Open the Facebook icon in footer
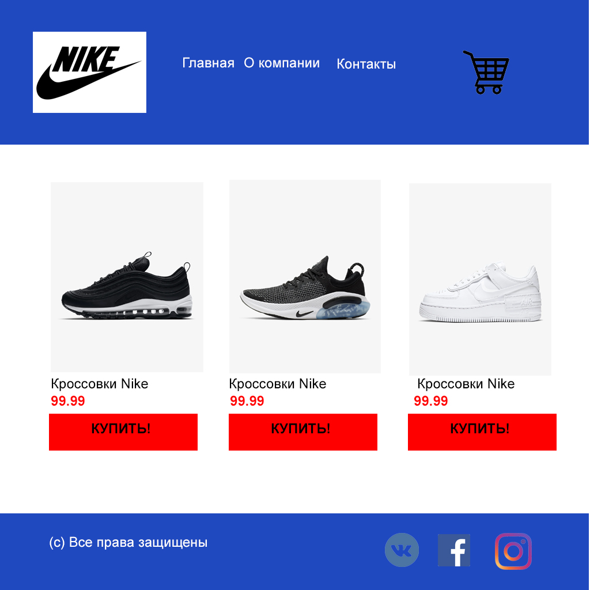The image size is (590, 590). pyautogui.click(x=454, y=550)
